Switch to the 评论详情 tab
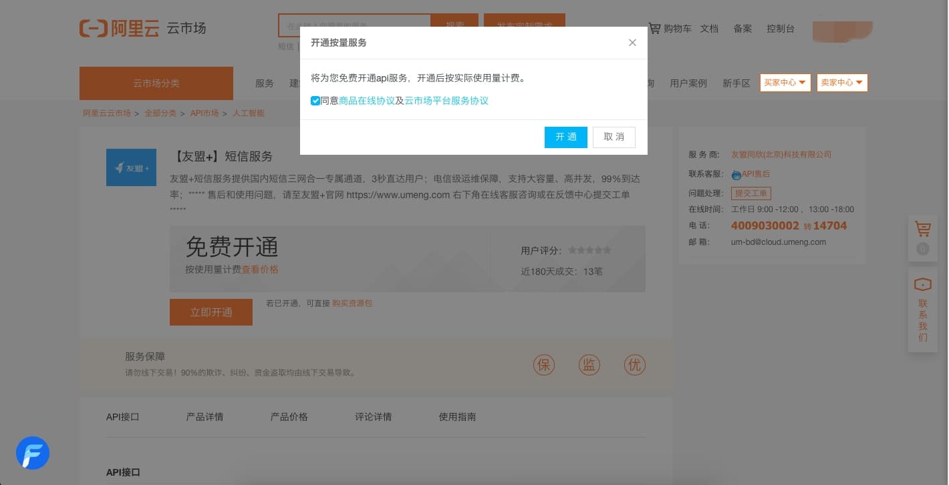 pyautogui.click(x=373, y=417)
